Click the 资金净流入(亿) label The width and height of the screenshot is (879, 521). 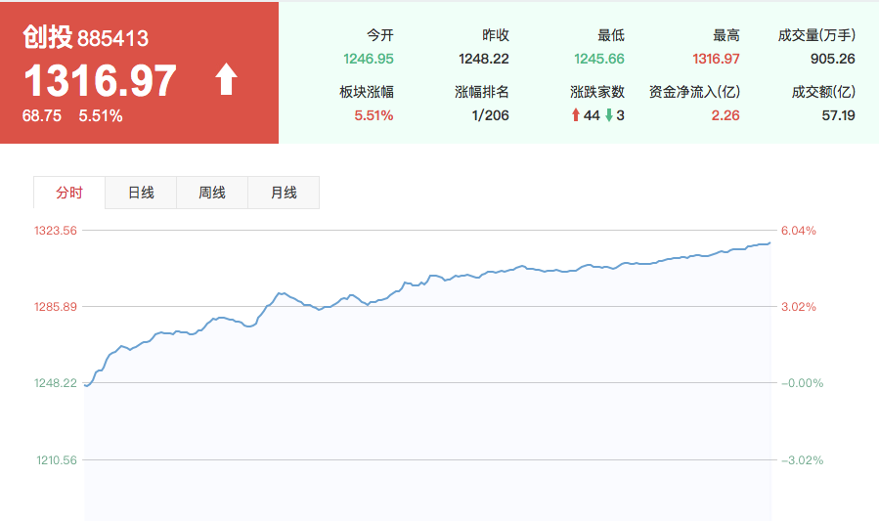coord(694,92)
